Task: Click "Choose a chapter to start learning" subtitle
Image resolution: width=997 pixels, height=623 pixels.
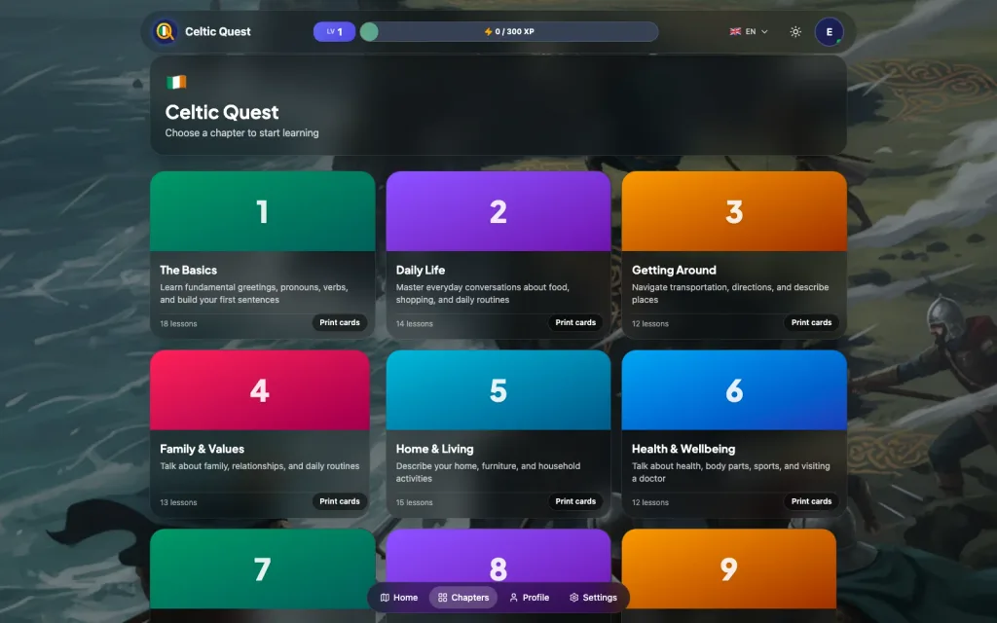Action: point(242,132)
